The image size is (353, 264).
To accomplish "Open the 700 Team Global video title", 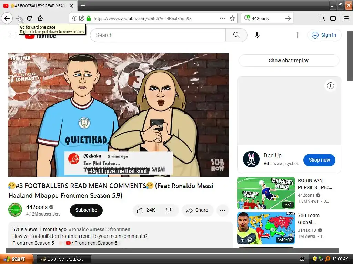I will (309, 219).
